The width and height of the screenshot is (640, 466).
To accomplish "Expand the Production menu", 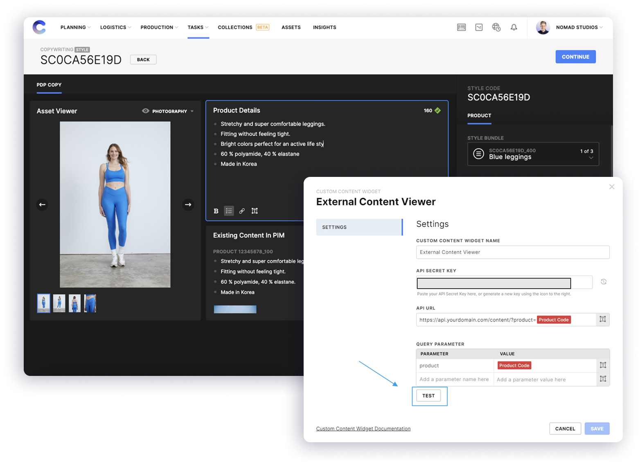I will (159, 27).
